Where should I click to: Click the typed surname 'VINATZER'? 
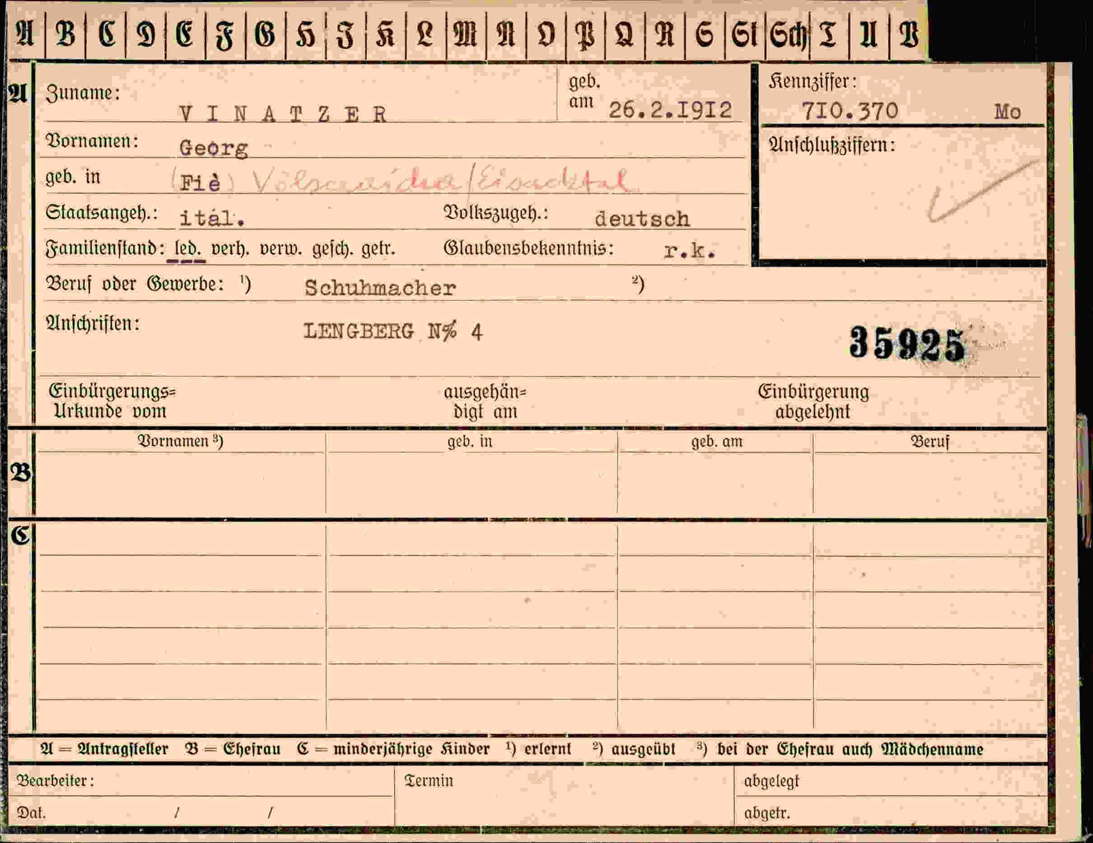(283, 114)
